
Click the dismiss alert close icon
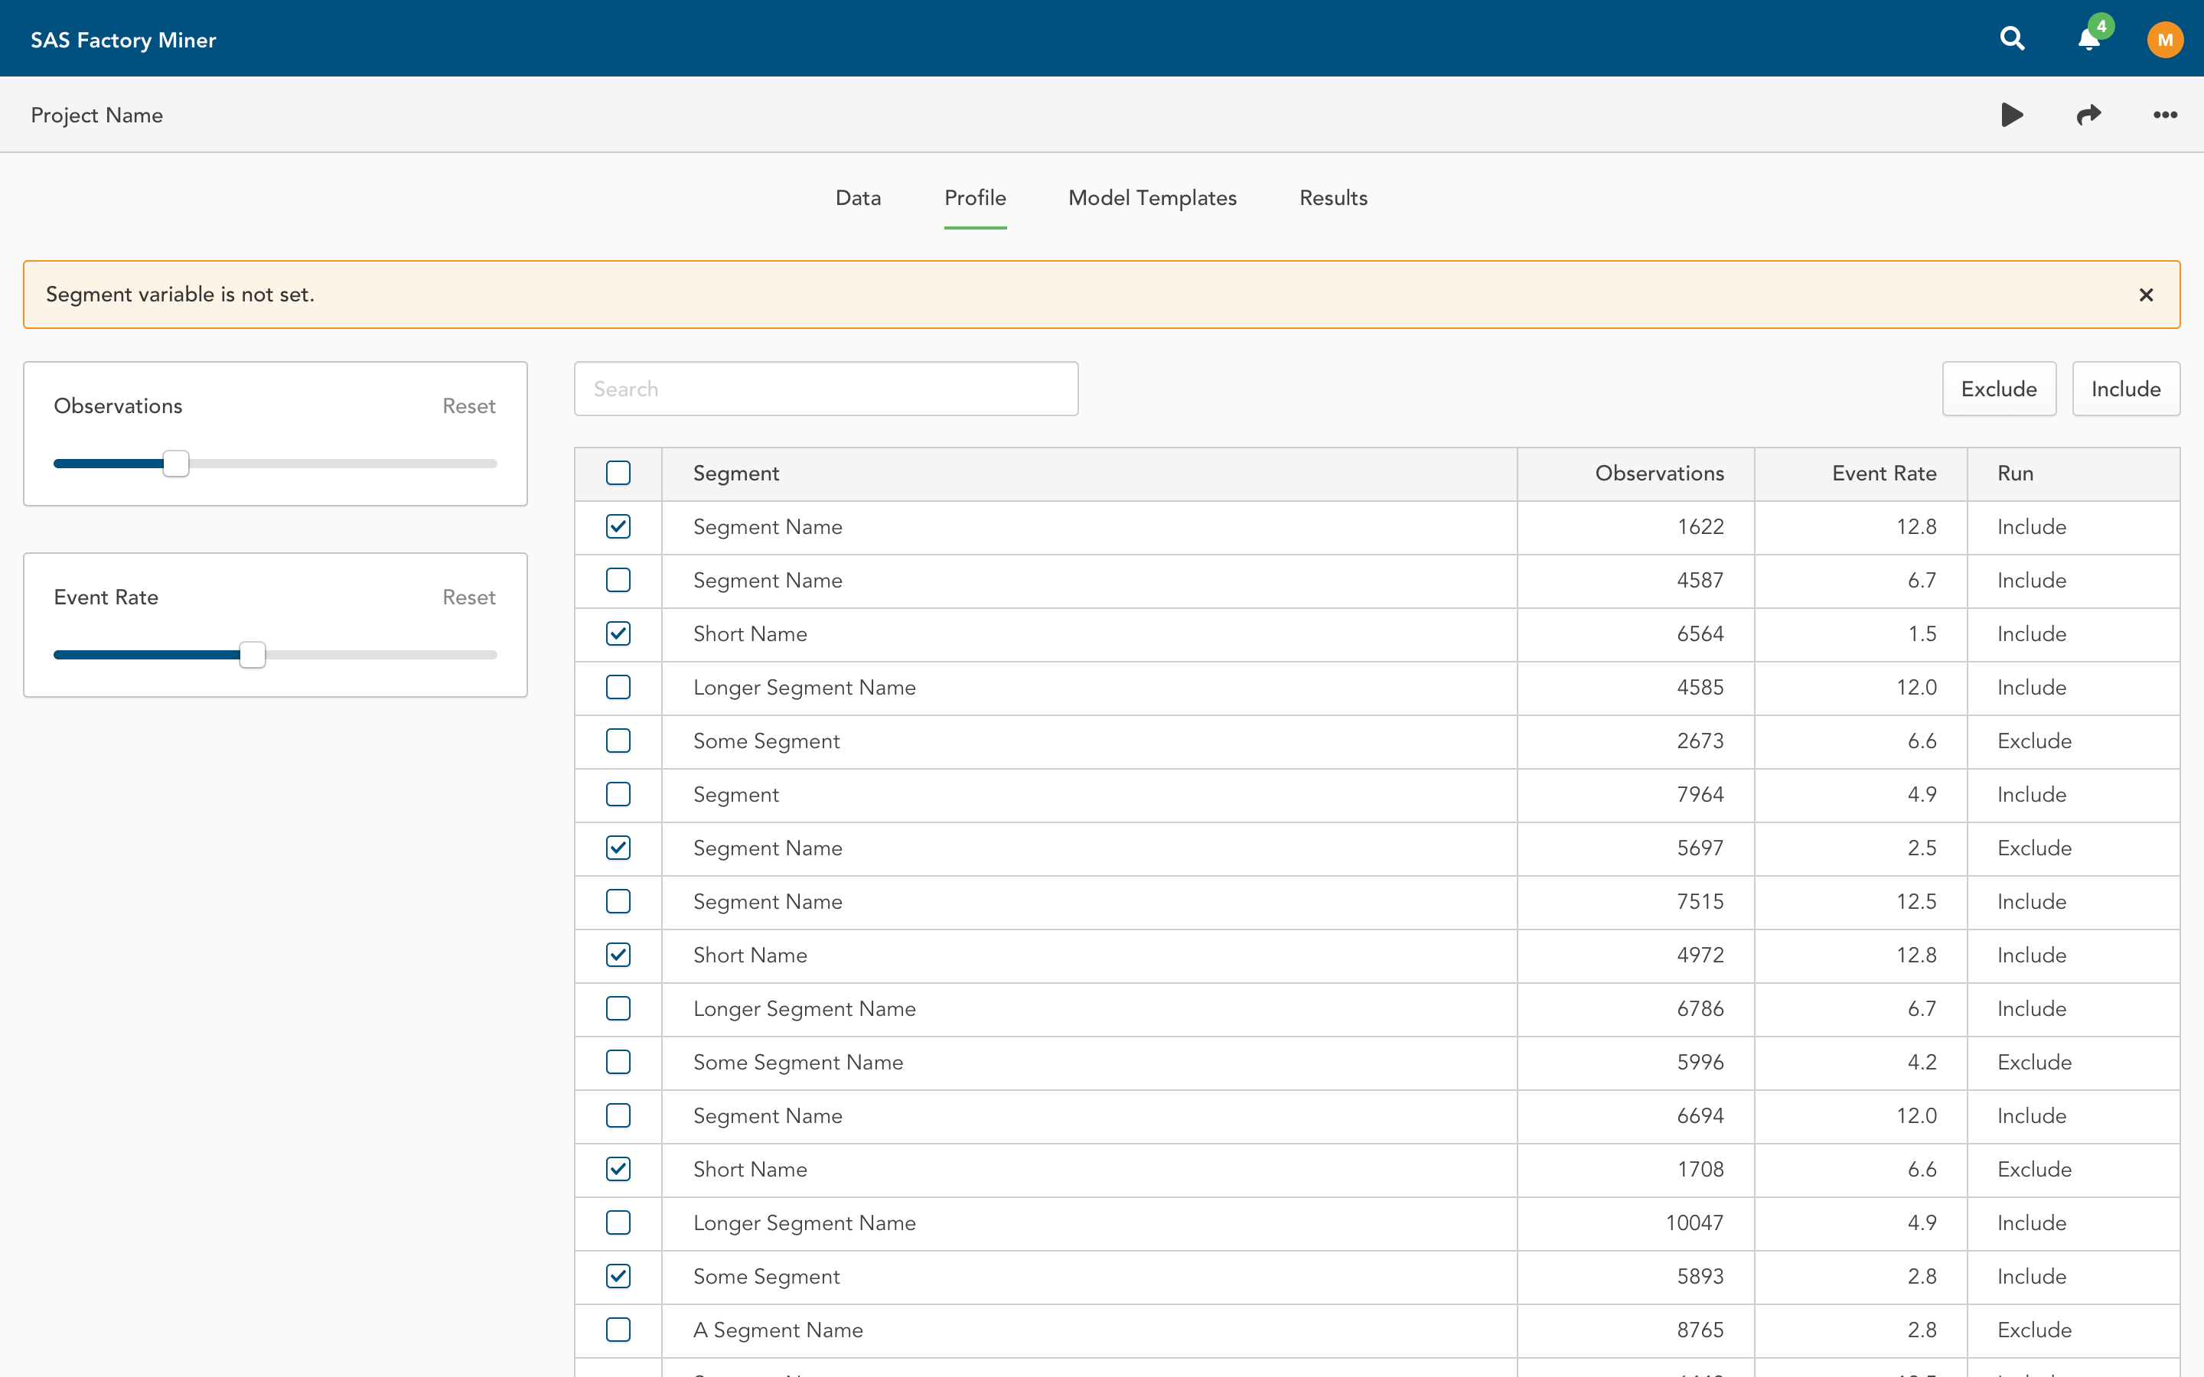click(2147, 294)
